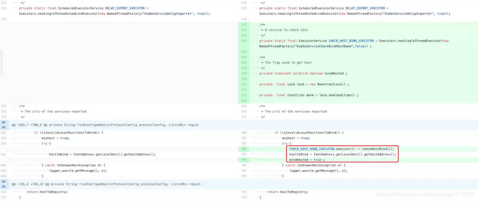This screenshot has width=478, height=201.
Task: Click 'InetAddress.getLocalHost()' on old line 685
Action: tap(98, 154)
